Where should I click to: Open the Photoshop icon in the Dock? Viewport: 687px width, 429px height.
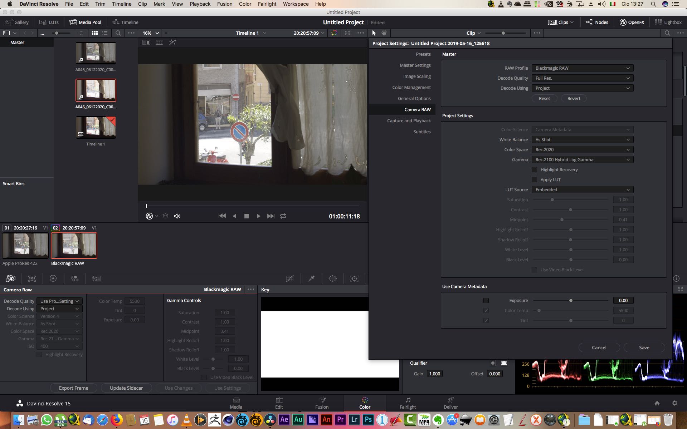click(368, 419)
